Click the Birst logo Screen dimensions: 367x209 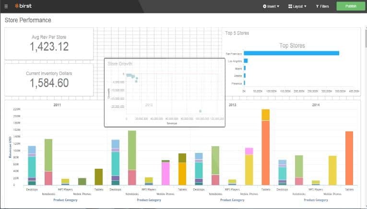point(23,6)
